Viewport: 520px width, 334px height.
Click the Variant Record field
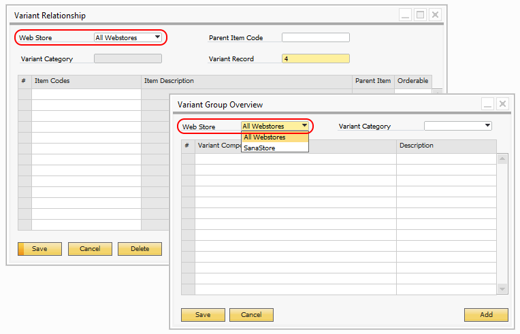315,59
